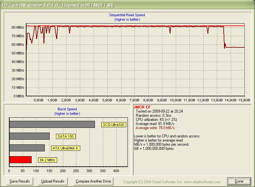255x187 pixels.
Task: Click the 84.2 MB/s burst label
Action: (47, 160)
